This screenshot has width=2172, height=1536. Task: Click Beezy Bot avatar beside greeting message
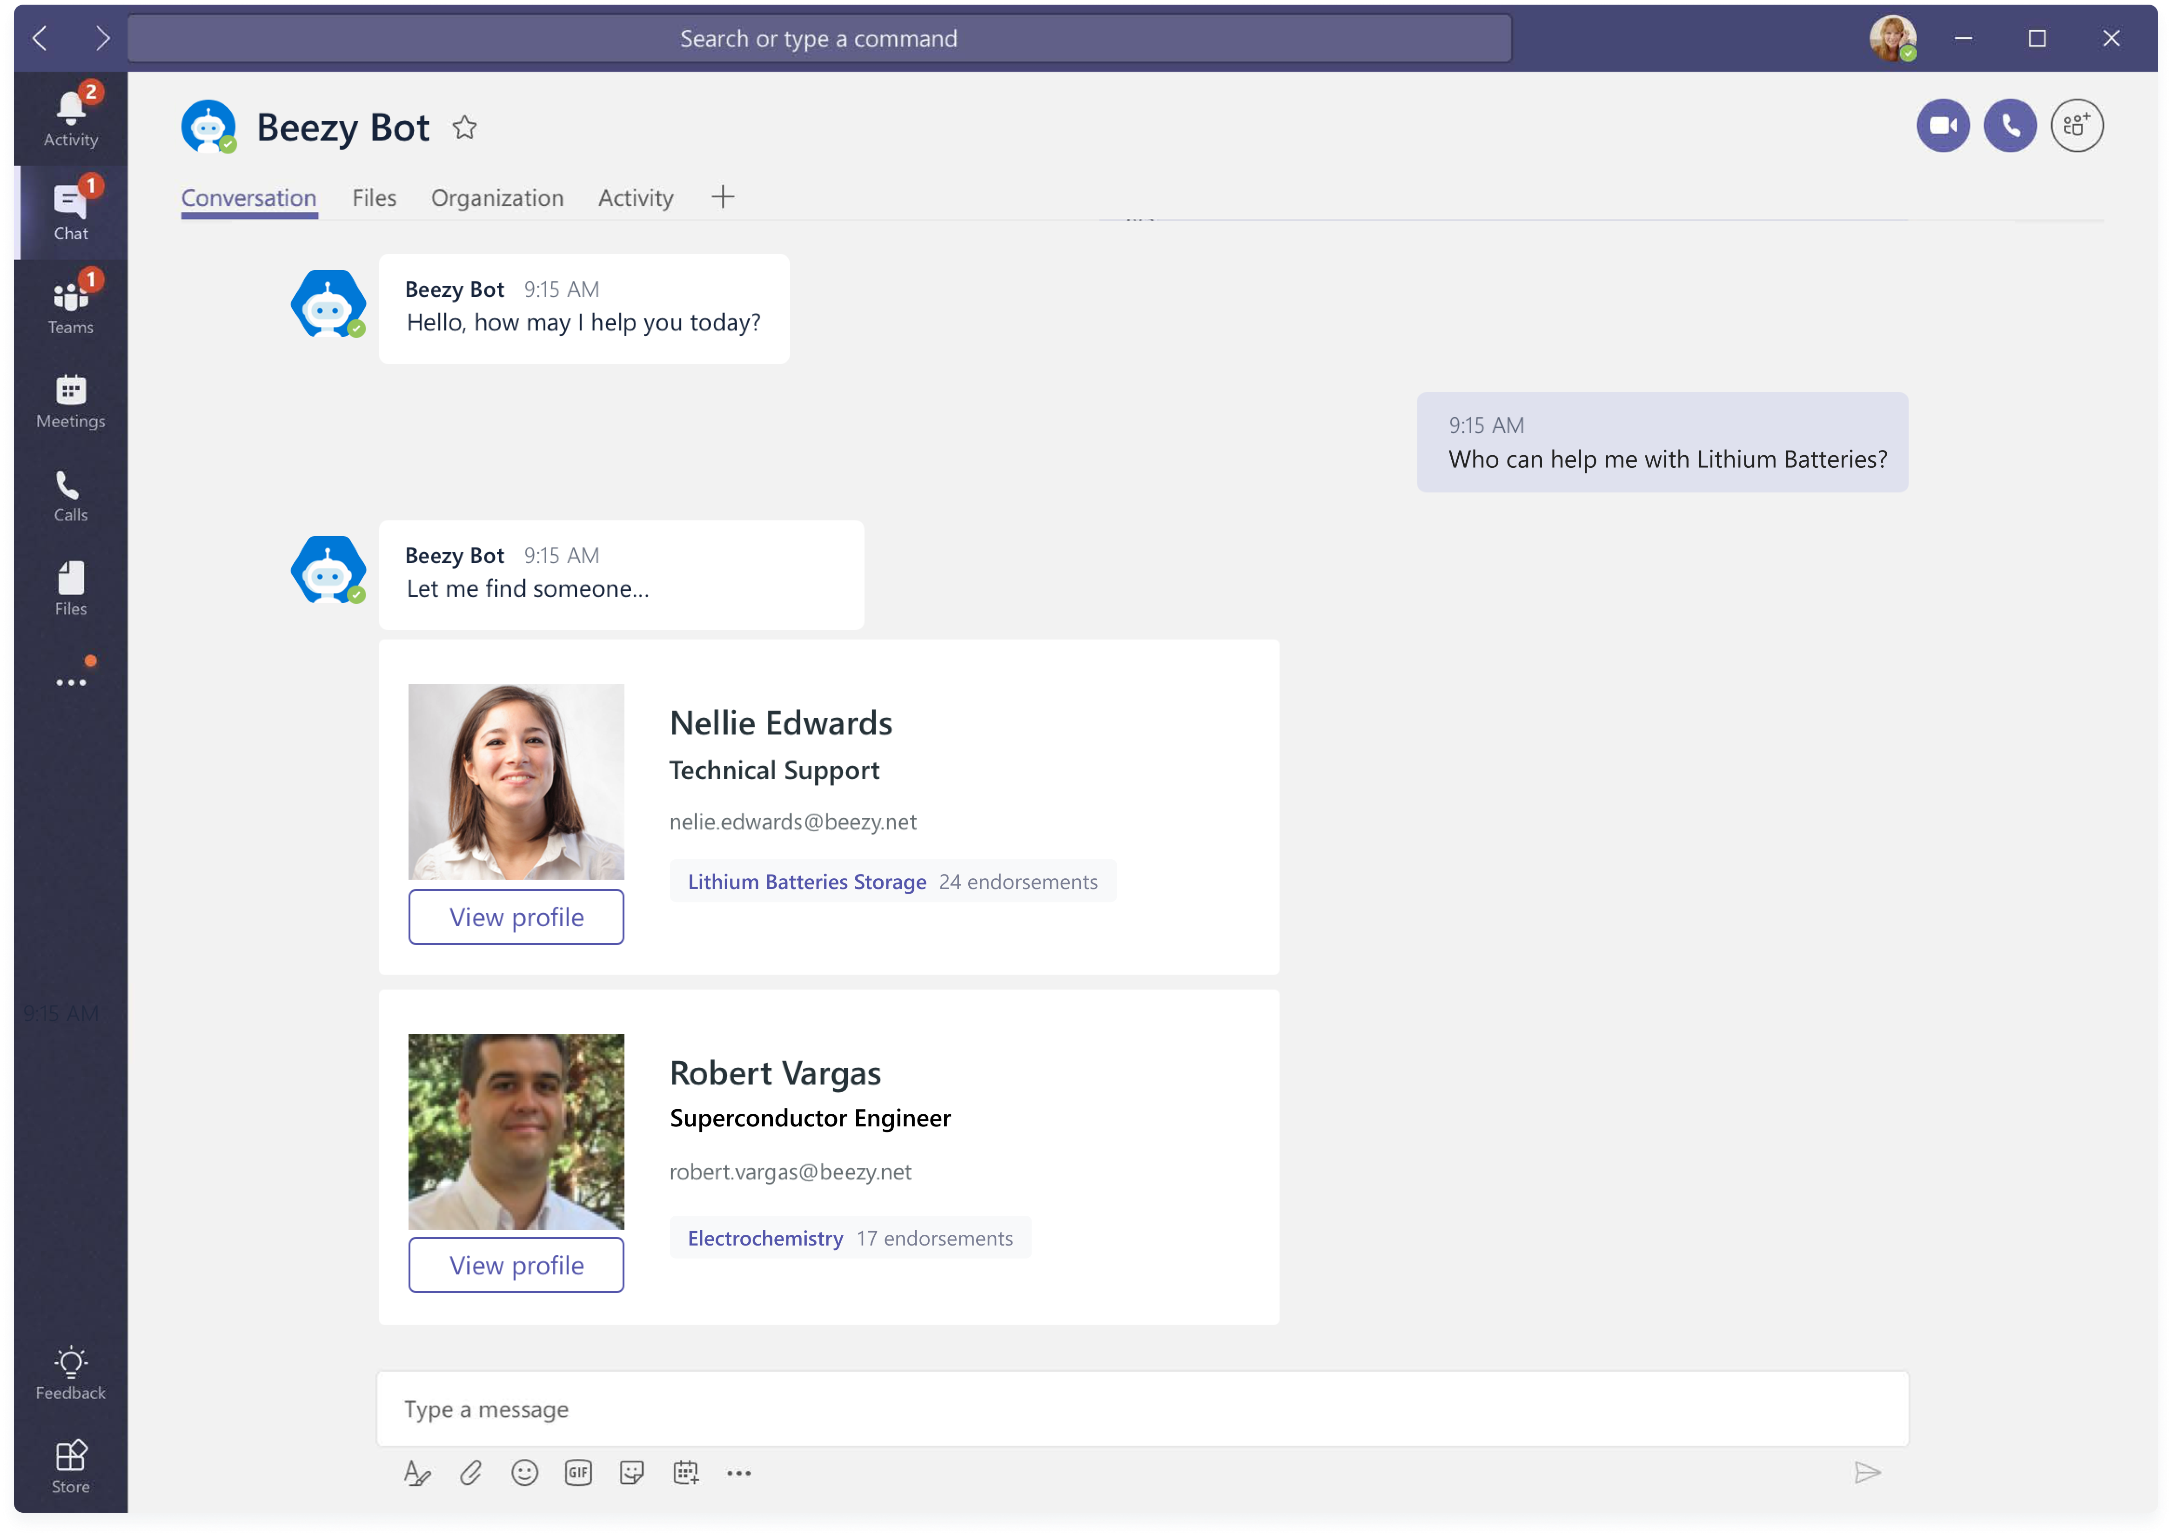click(328, 304)
